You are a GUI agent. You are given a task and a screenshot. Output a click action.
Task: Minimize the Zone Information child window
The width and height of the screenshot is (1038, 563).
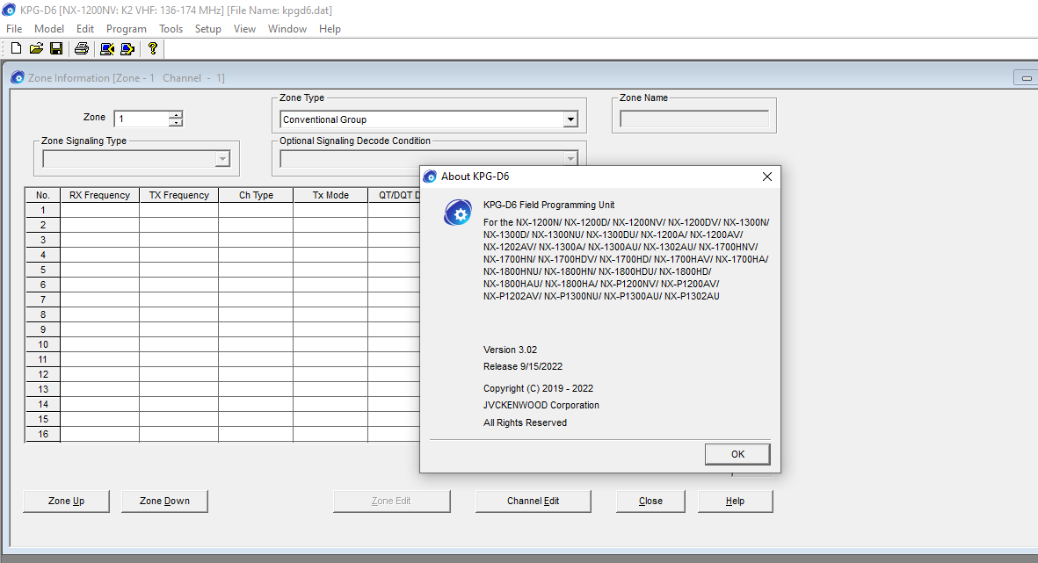pyautogui.click(x=1026, y=78)
